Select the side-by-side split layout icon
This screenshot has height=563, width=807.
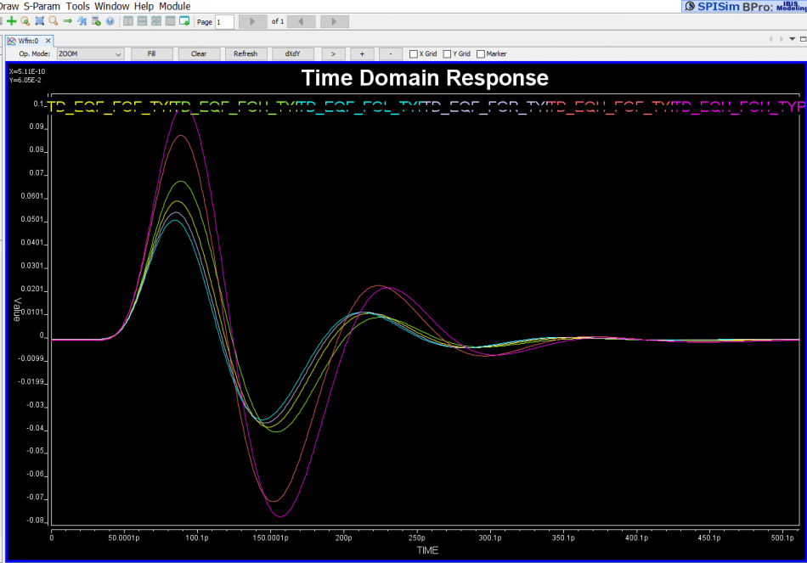(128, 21)
